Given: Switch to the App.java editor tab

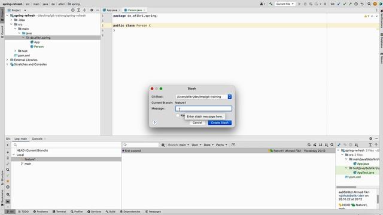Looking at the screenshot, I should [x=112, y=10].
